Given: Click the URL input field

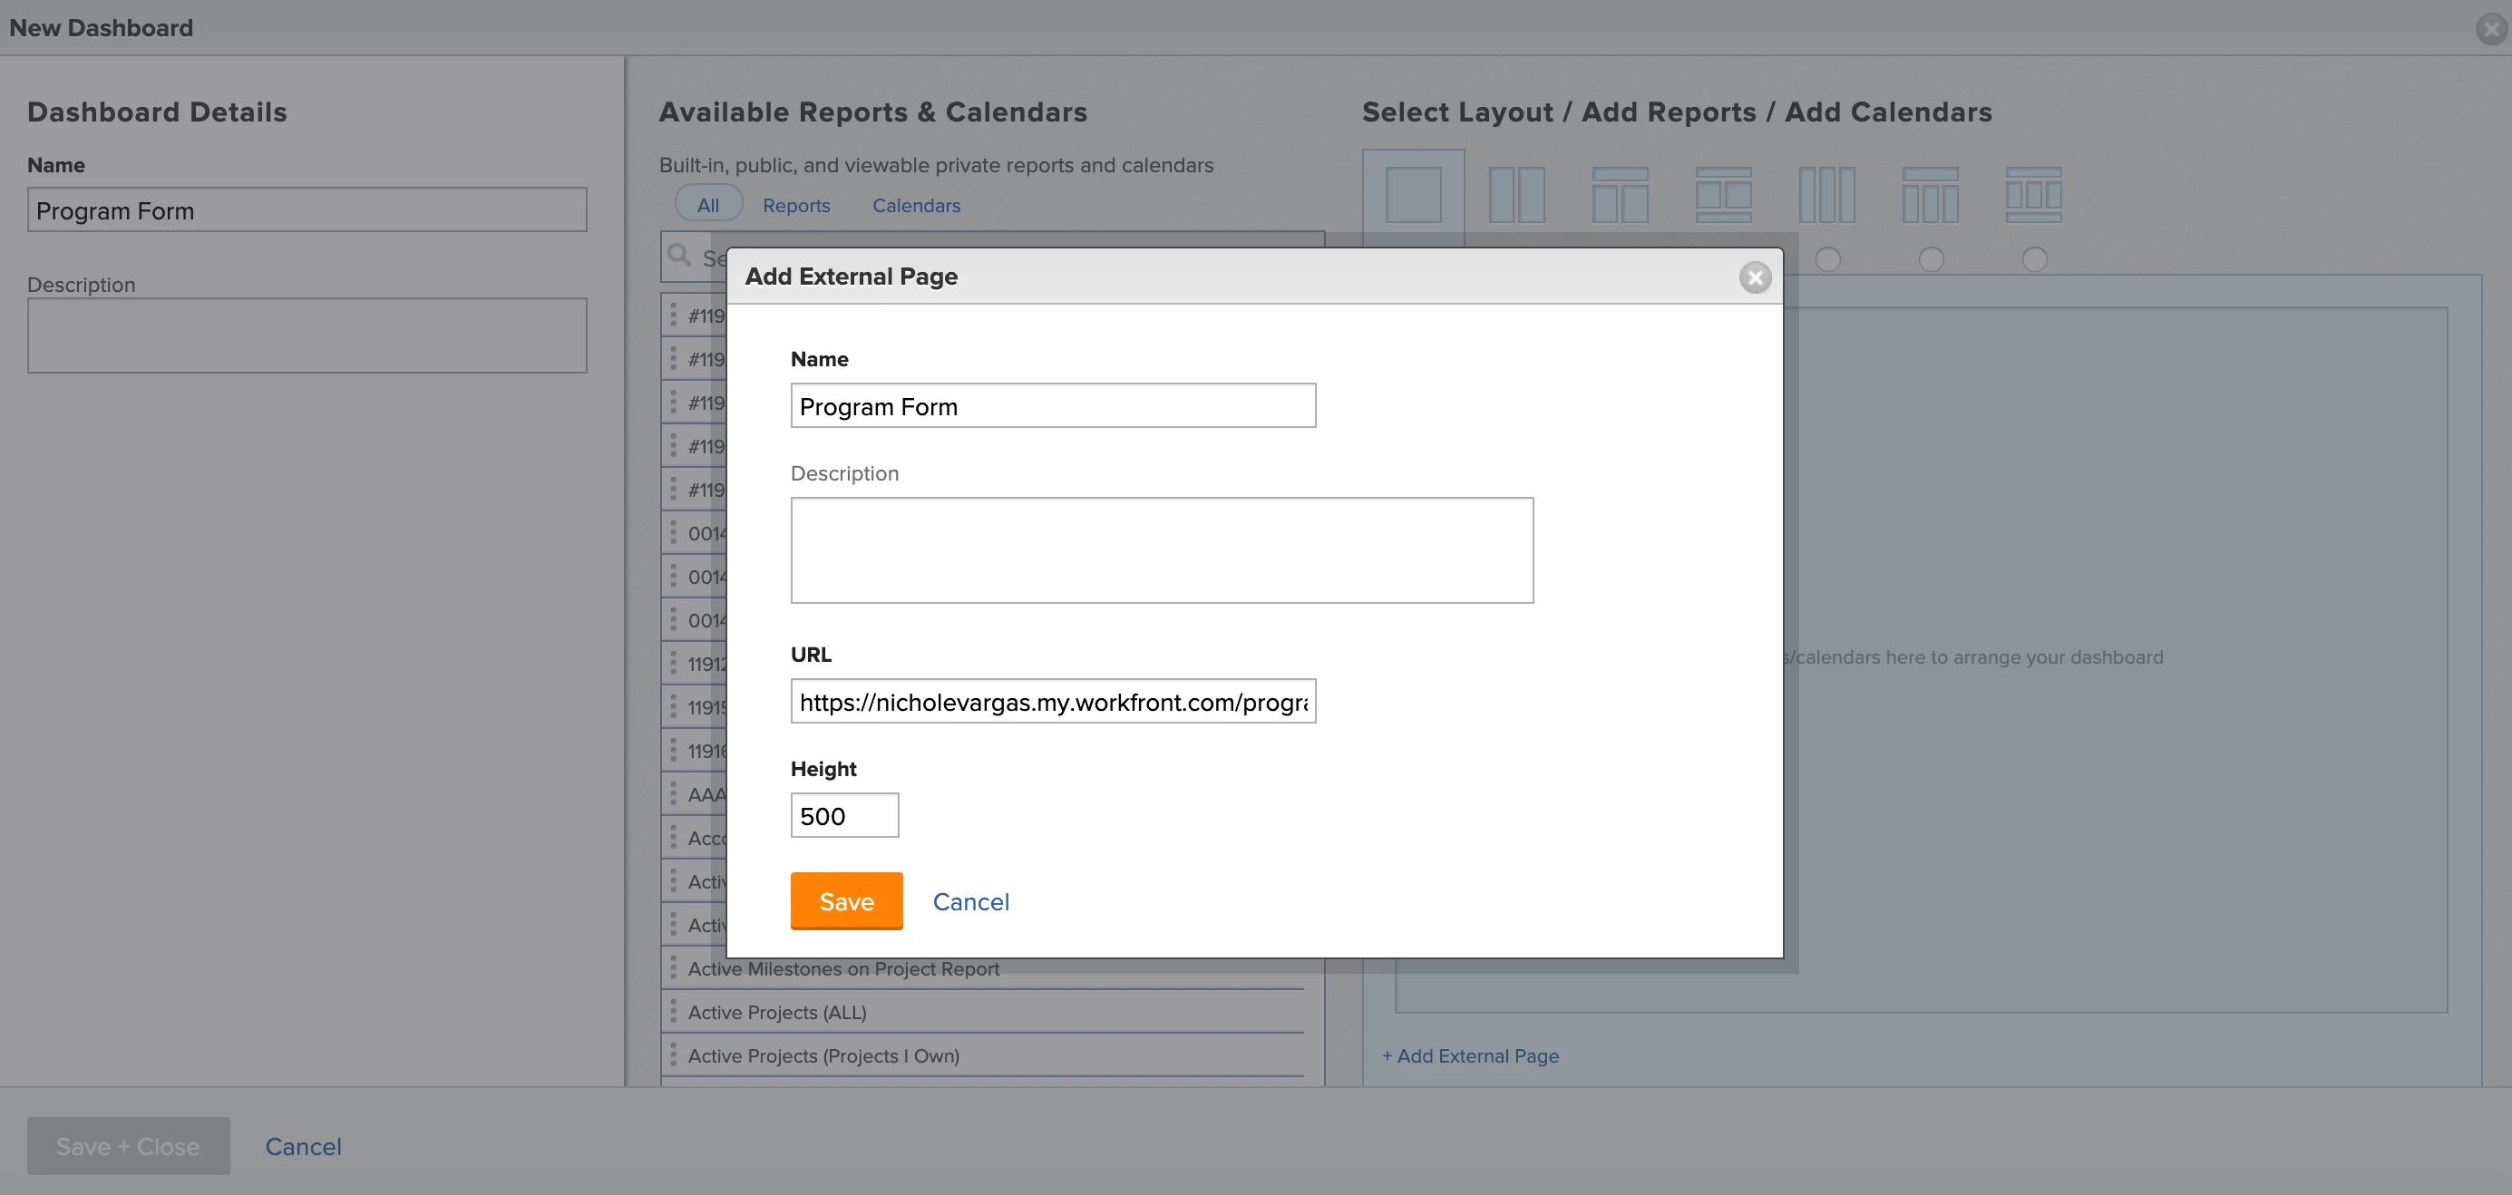Looking at the screenshot, I should pyautogui.click(x=1052, y=702).
